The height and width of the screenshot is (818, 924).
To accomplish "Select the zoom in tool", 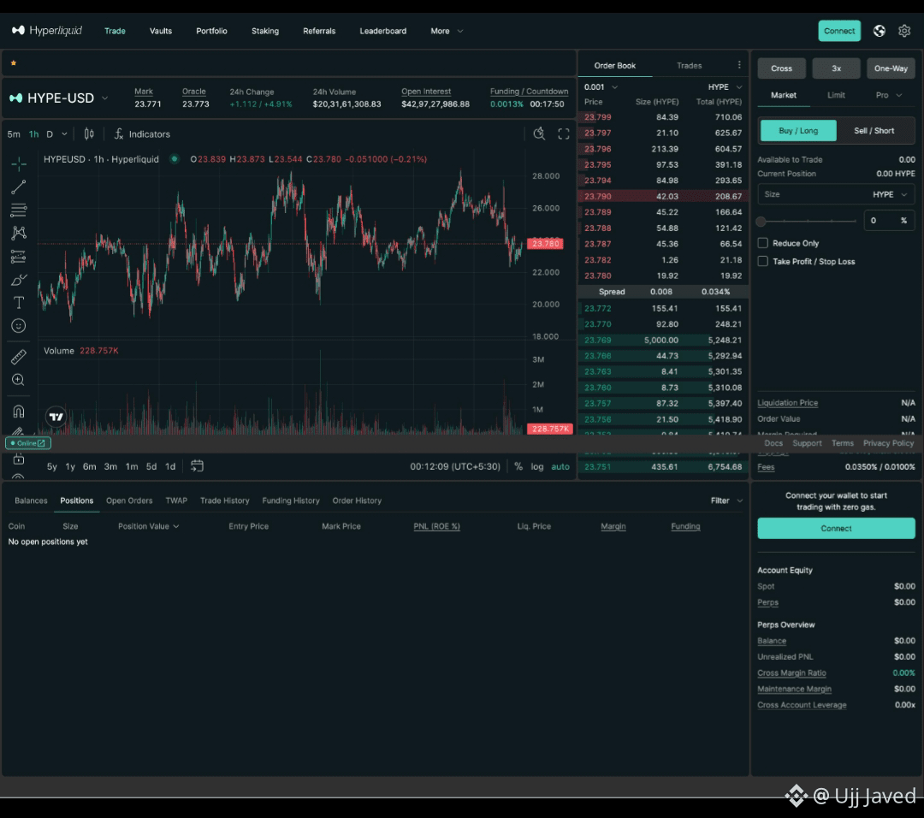I will [18, 380].
